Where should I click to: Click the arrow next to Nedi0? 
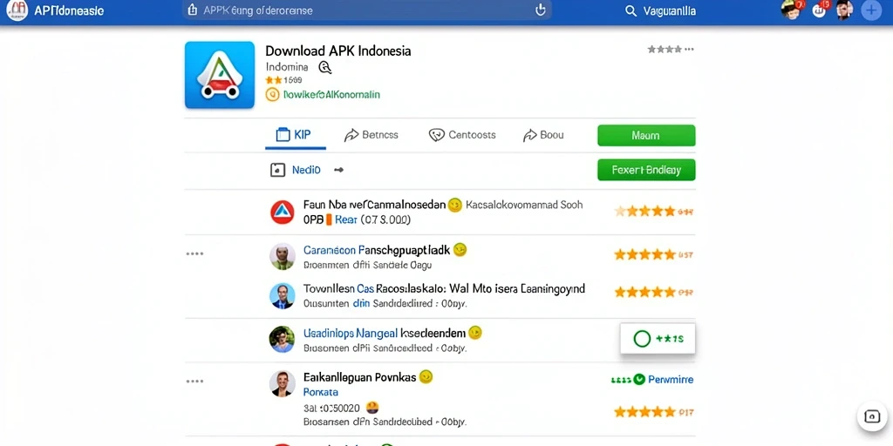[338, 170]
